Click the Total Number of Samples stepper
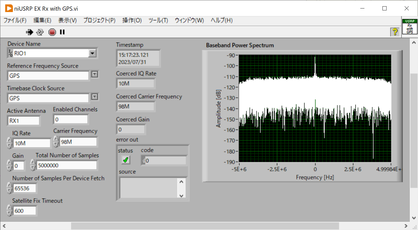The image size is (418, 230). [x=33, y=165]
